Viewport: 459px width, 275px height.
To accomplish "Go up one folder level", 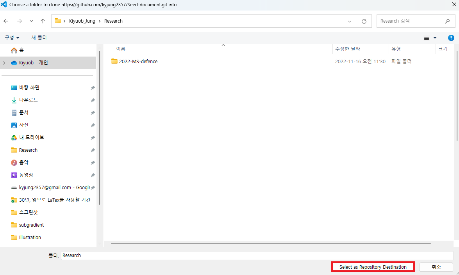I will coord(43,21).
